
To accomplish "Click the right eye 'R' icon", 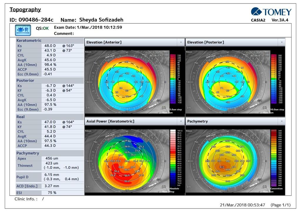I will click(23, 30).
